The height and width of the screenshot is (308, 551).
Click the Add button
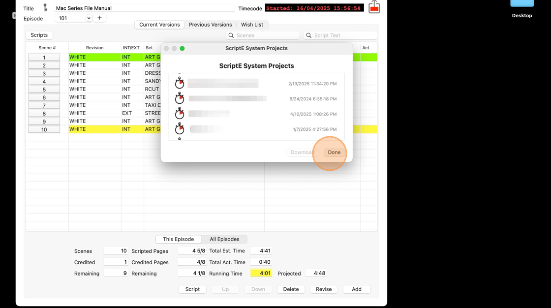point(357,289)
